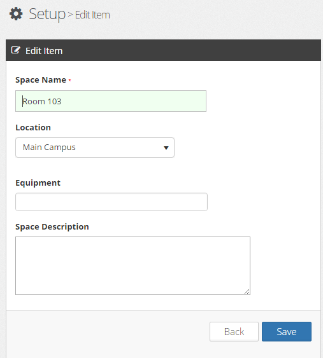The image size is (323, 358).
Task: Select the Main Campus location box
Action: coord(95,148)
